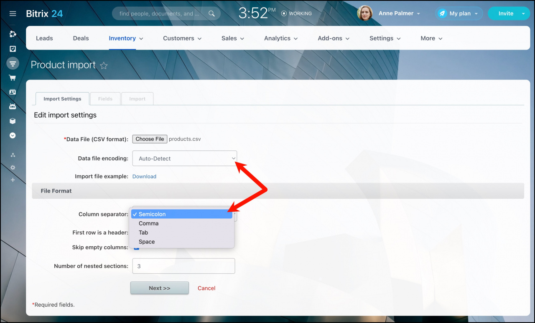
Task: Click the Next >> button
Action: [160, 288]
